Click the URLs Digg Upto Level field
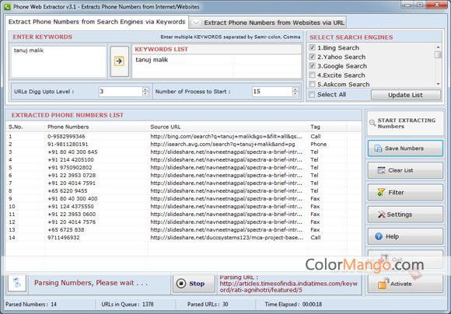The width and height of the screenshot is (451, 314). (x=121, y=92)
